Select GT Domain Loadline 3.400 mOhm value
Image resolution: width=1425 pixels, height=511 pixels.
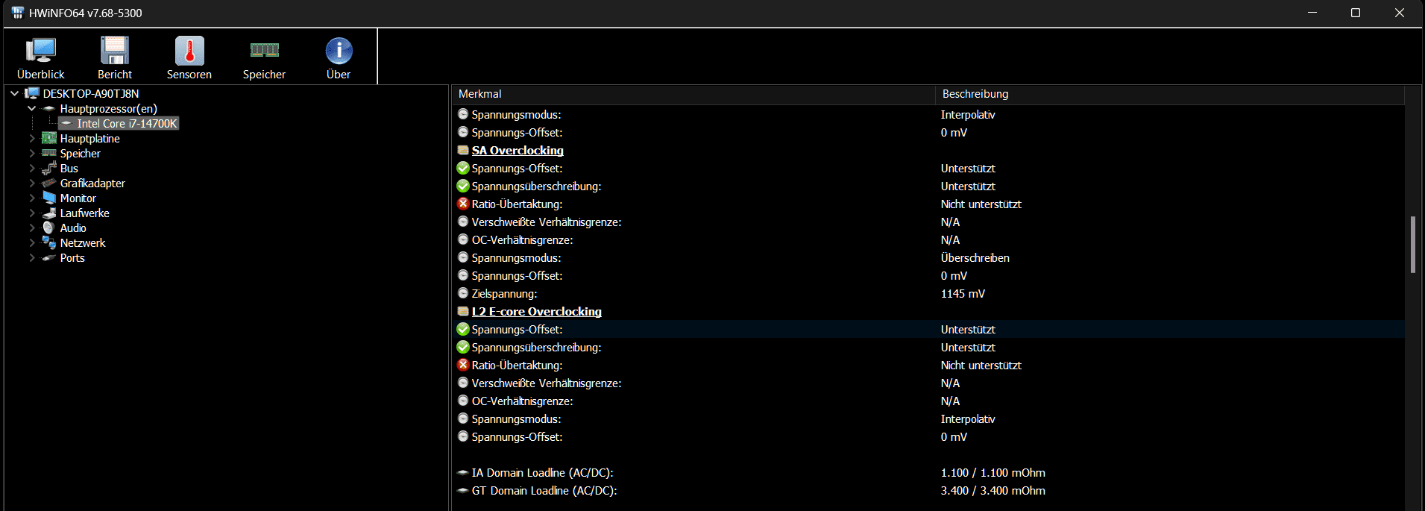click(993, 490)
